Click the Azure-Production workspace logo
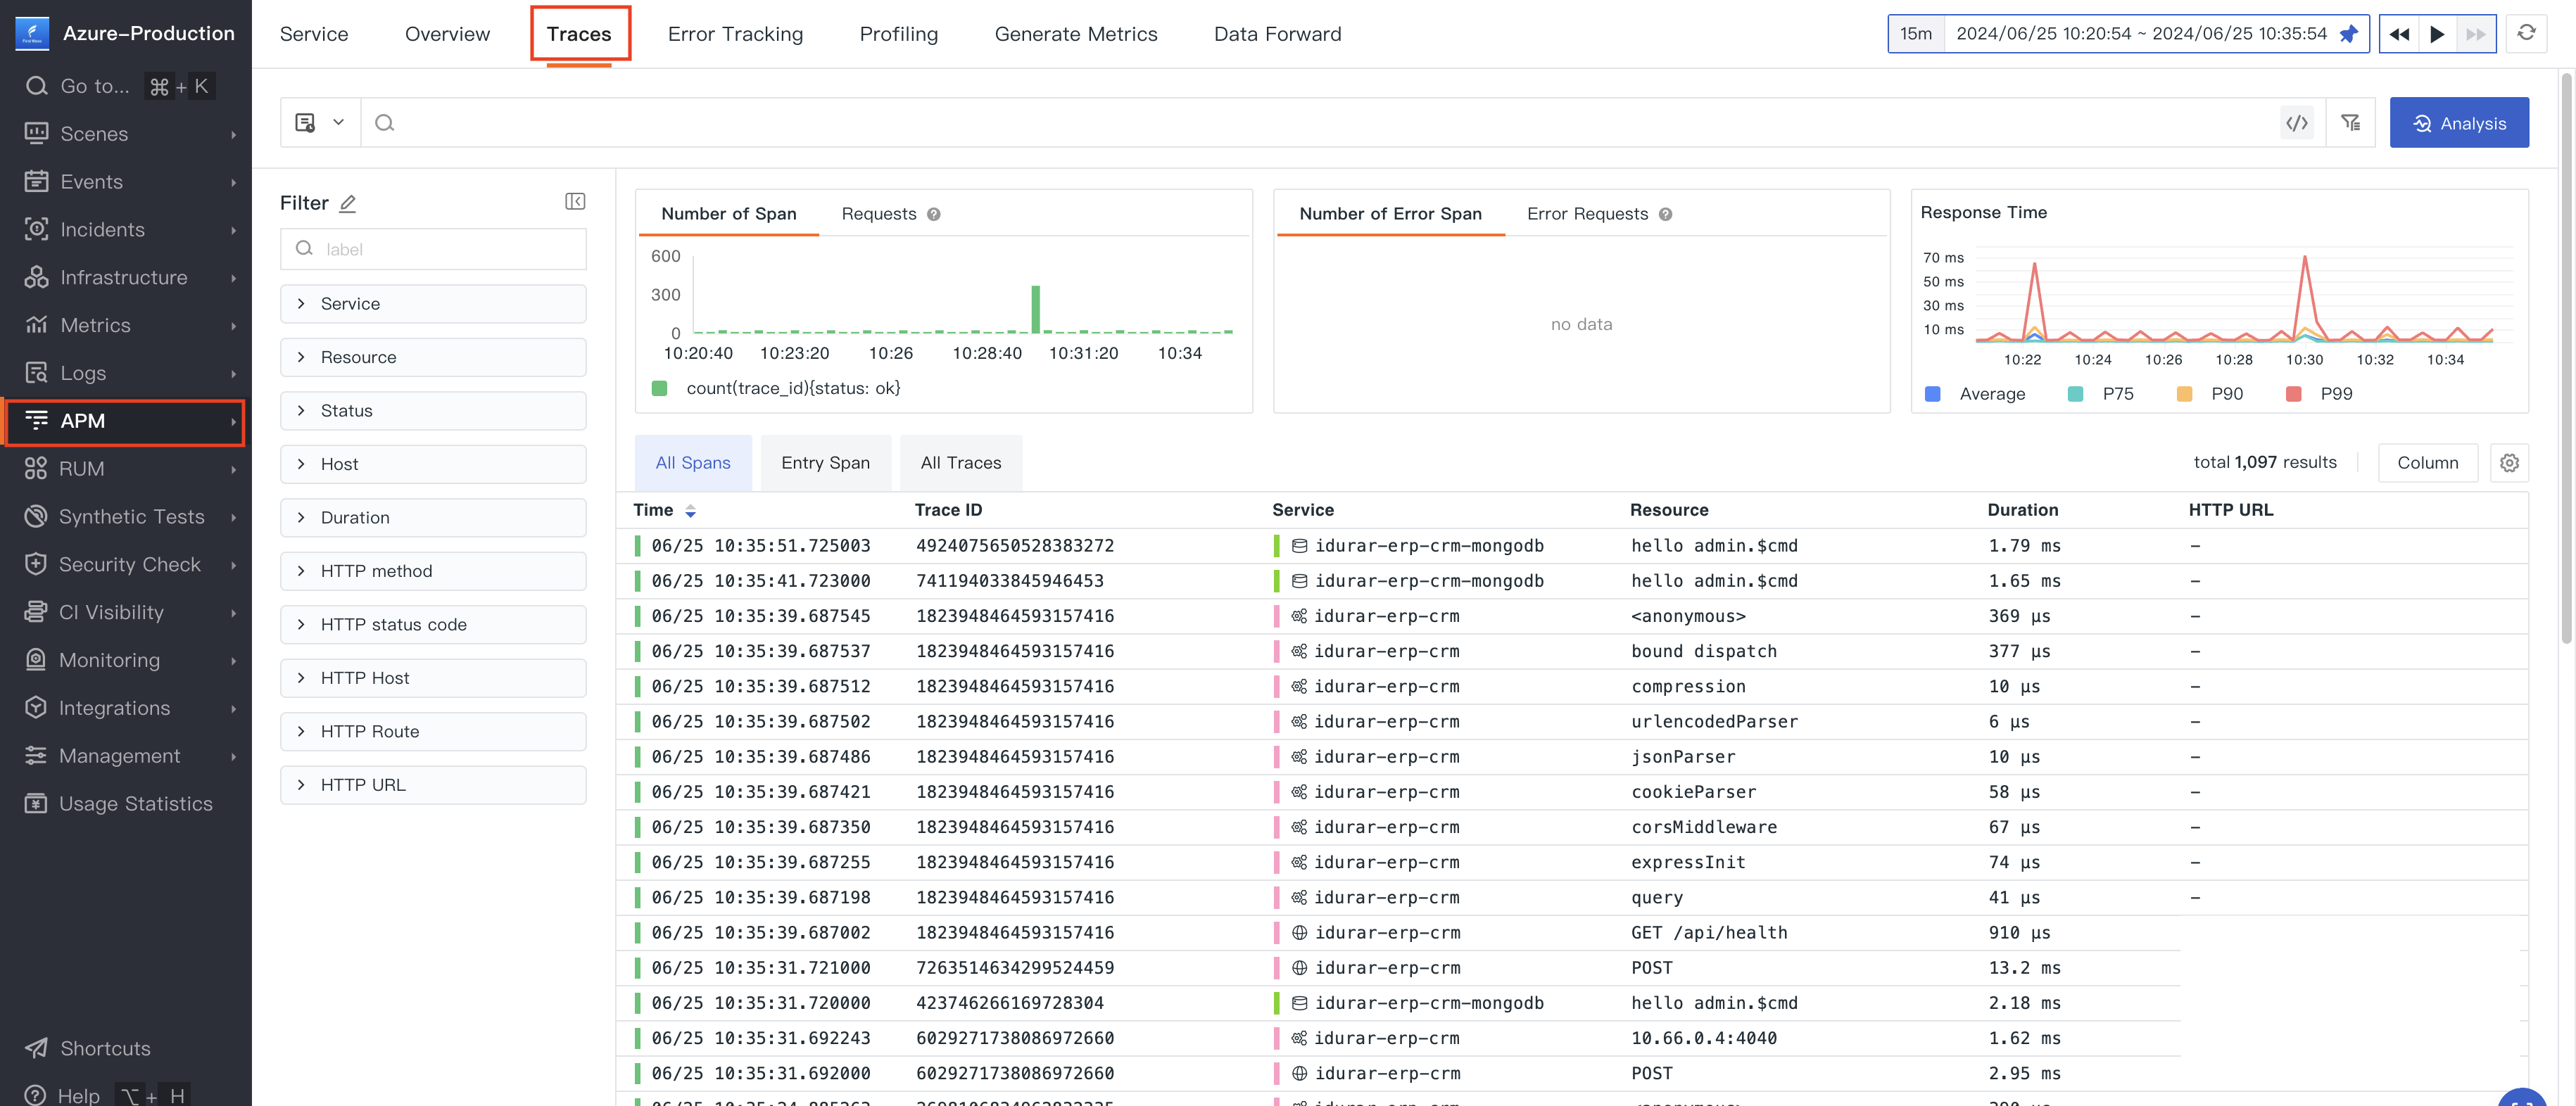This screenshot has width=2576, height=1106. point(32,33)
